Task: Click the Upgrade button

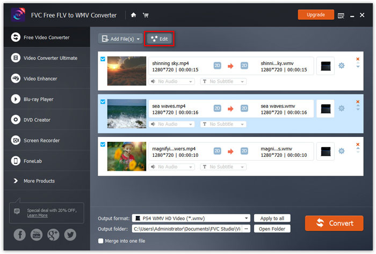Action: [x=316, y=14]
